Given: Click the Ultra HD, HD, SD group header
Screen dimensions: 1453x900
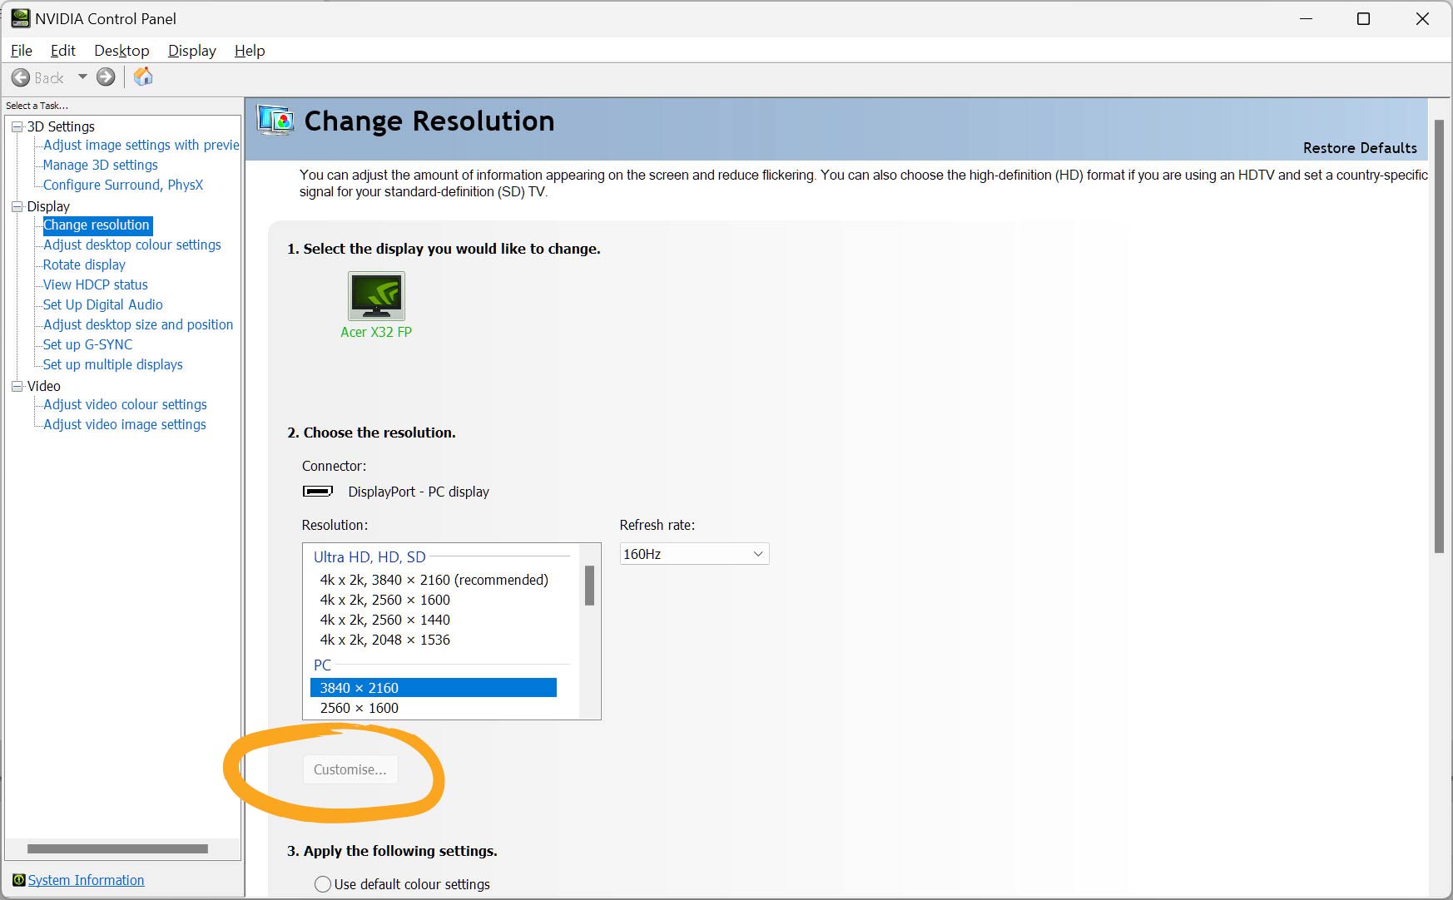Looking at the screenshot, I should tap(369, 557).
